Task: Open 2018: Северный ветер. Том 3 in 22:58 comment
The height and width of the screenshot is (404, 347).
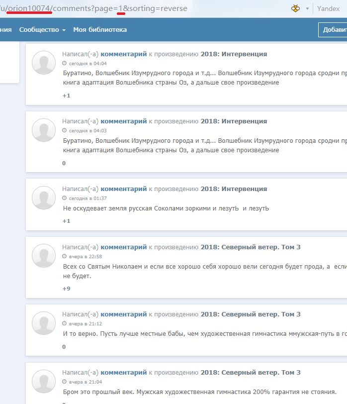Action: pos(251,247)
